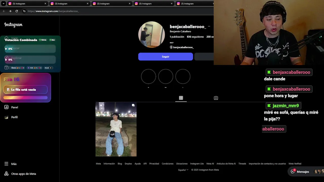Open the Información footer link
Screen dimensions: 324x182
pyautogui.click(x=109, y=164)
